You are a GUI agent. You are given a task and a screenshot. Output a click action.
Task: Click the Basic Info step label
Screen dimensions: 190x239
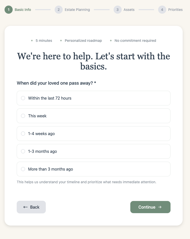tap(23, 10)
